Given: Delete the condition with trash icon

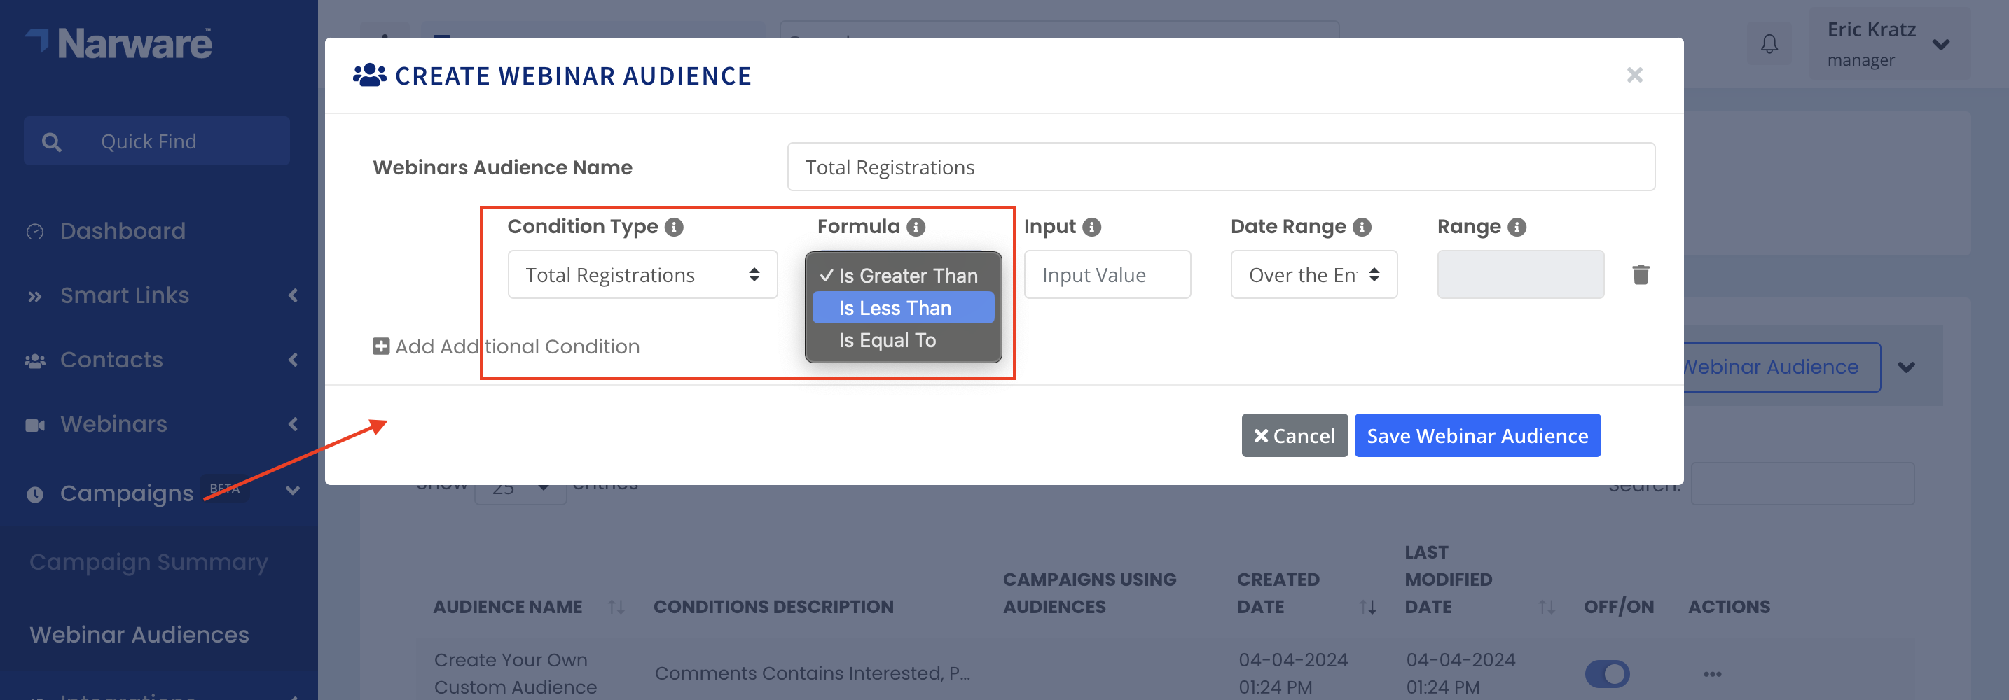Looking at the screenshot, I should (x=1641, y=274).
